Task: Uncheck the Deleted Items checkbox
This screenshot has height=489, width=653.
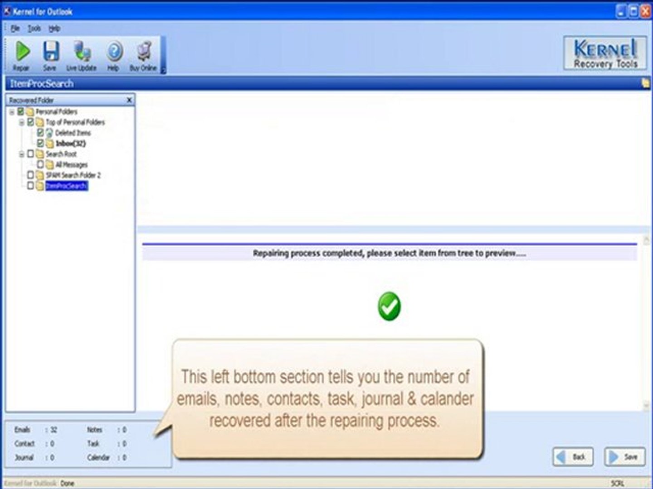Action: [40, 133]
